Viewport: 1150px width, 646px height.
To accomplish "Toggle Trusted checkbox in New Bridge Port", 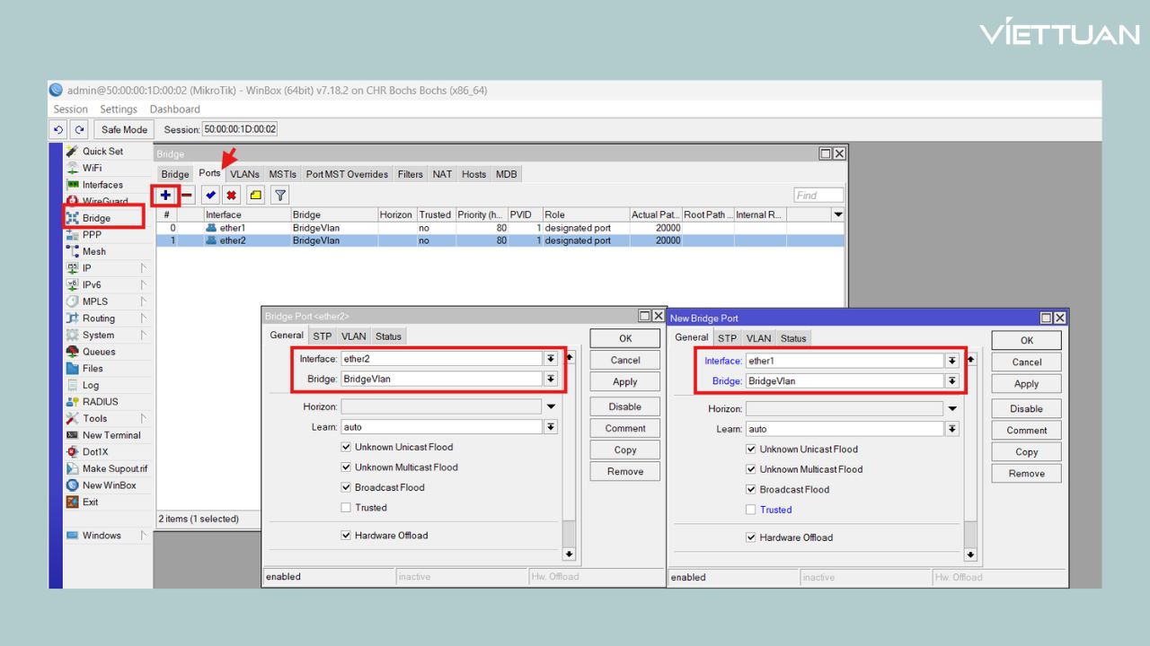I will coord(751,510).
